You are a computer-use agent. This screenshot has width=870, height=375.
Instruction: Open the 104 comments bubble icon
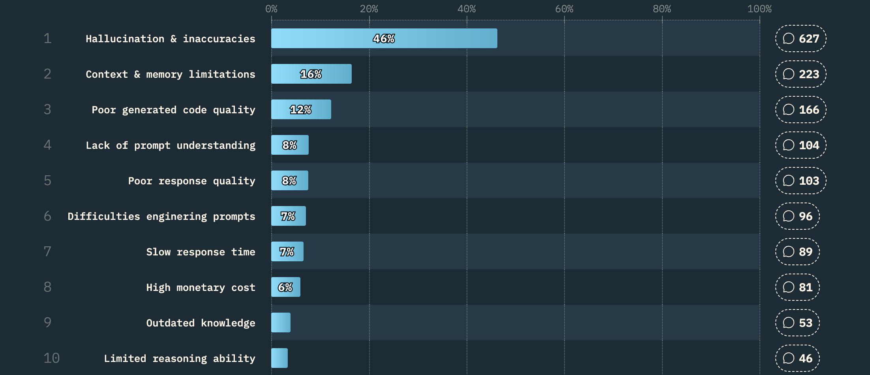[788, 145]
